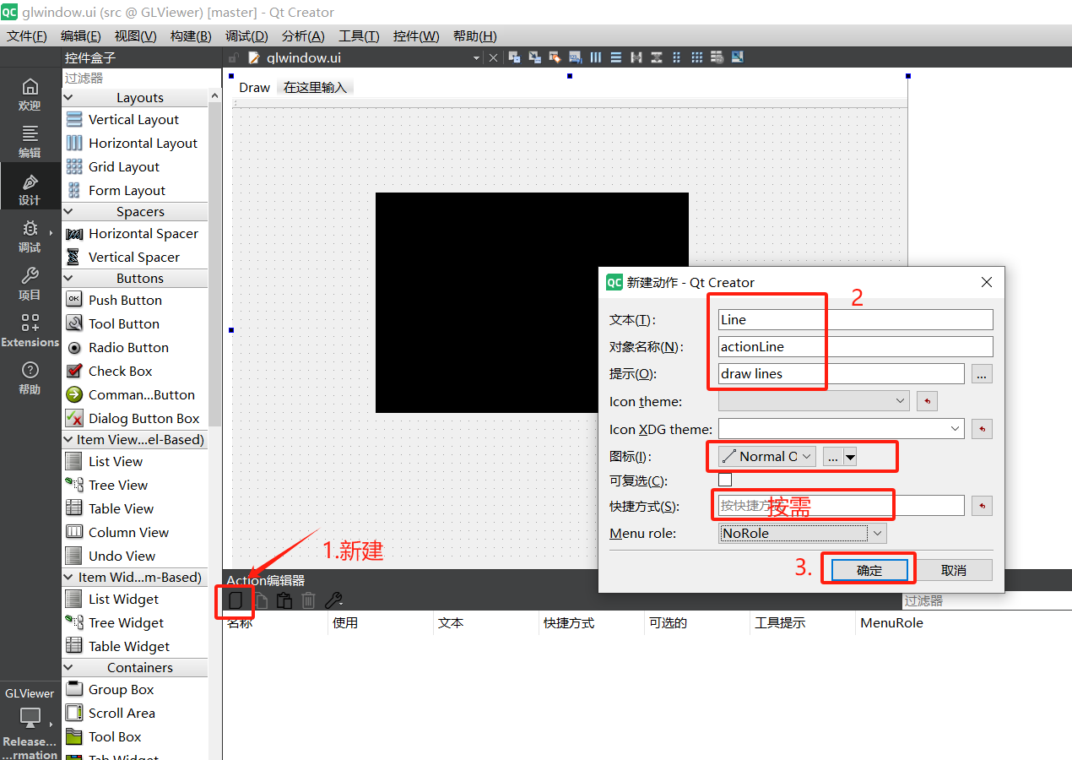
Task: Apply grid layout toolbar icon
Action: pos(697,57)
